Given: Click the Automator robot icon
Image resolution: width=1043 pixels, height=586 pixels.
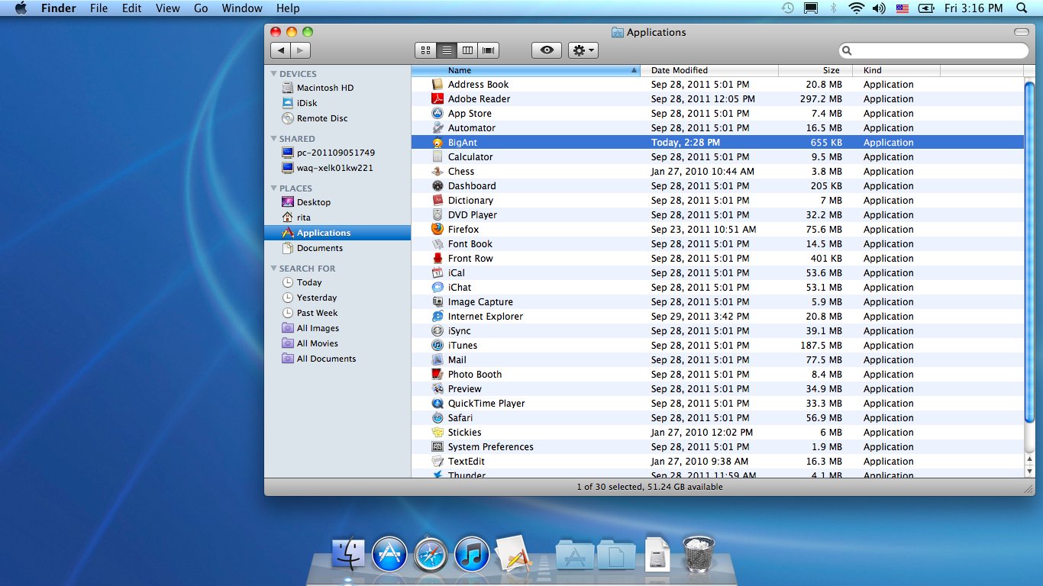Looking at the screenshot, I should click(438, 128).
